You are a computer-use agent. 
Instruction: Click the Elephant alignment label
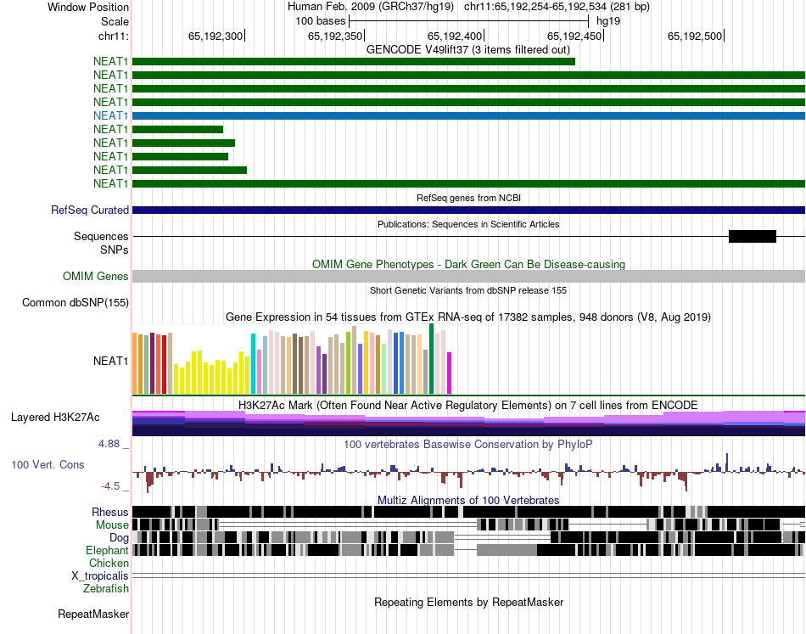coord(107,551)
